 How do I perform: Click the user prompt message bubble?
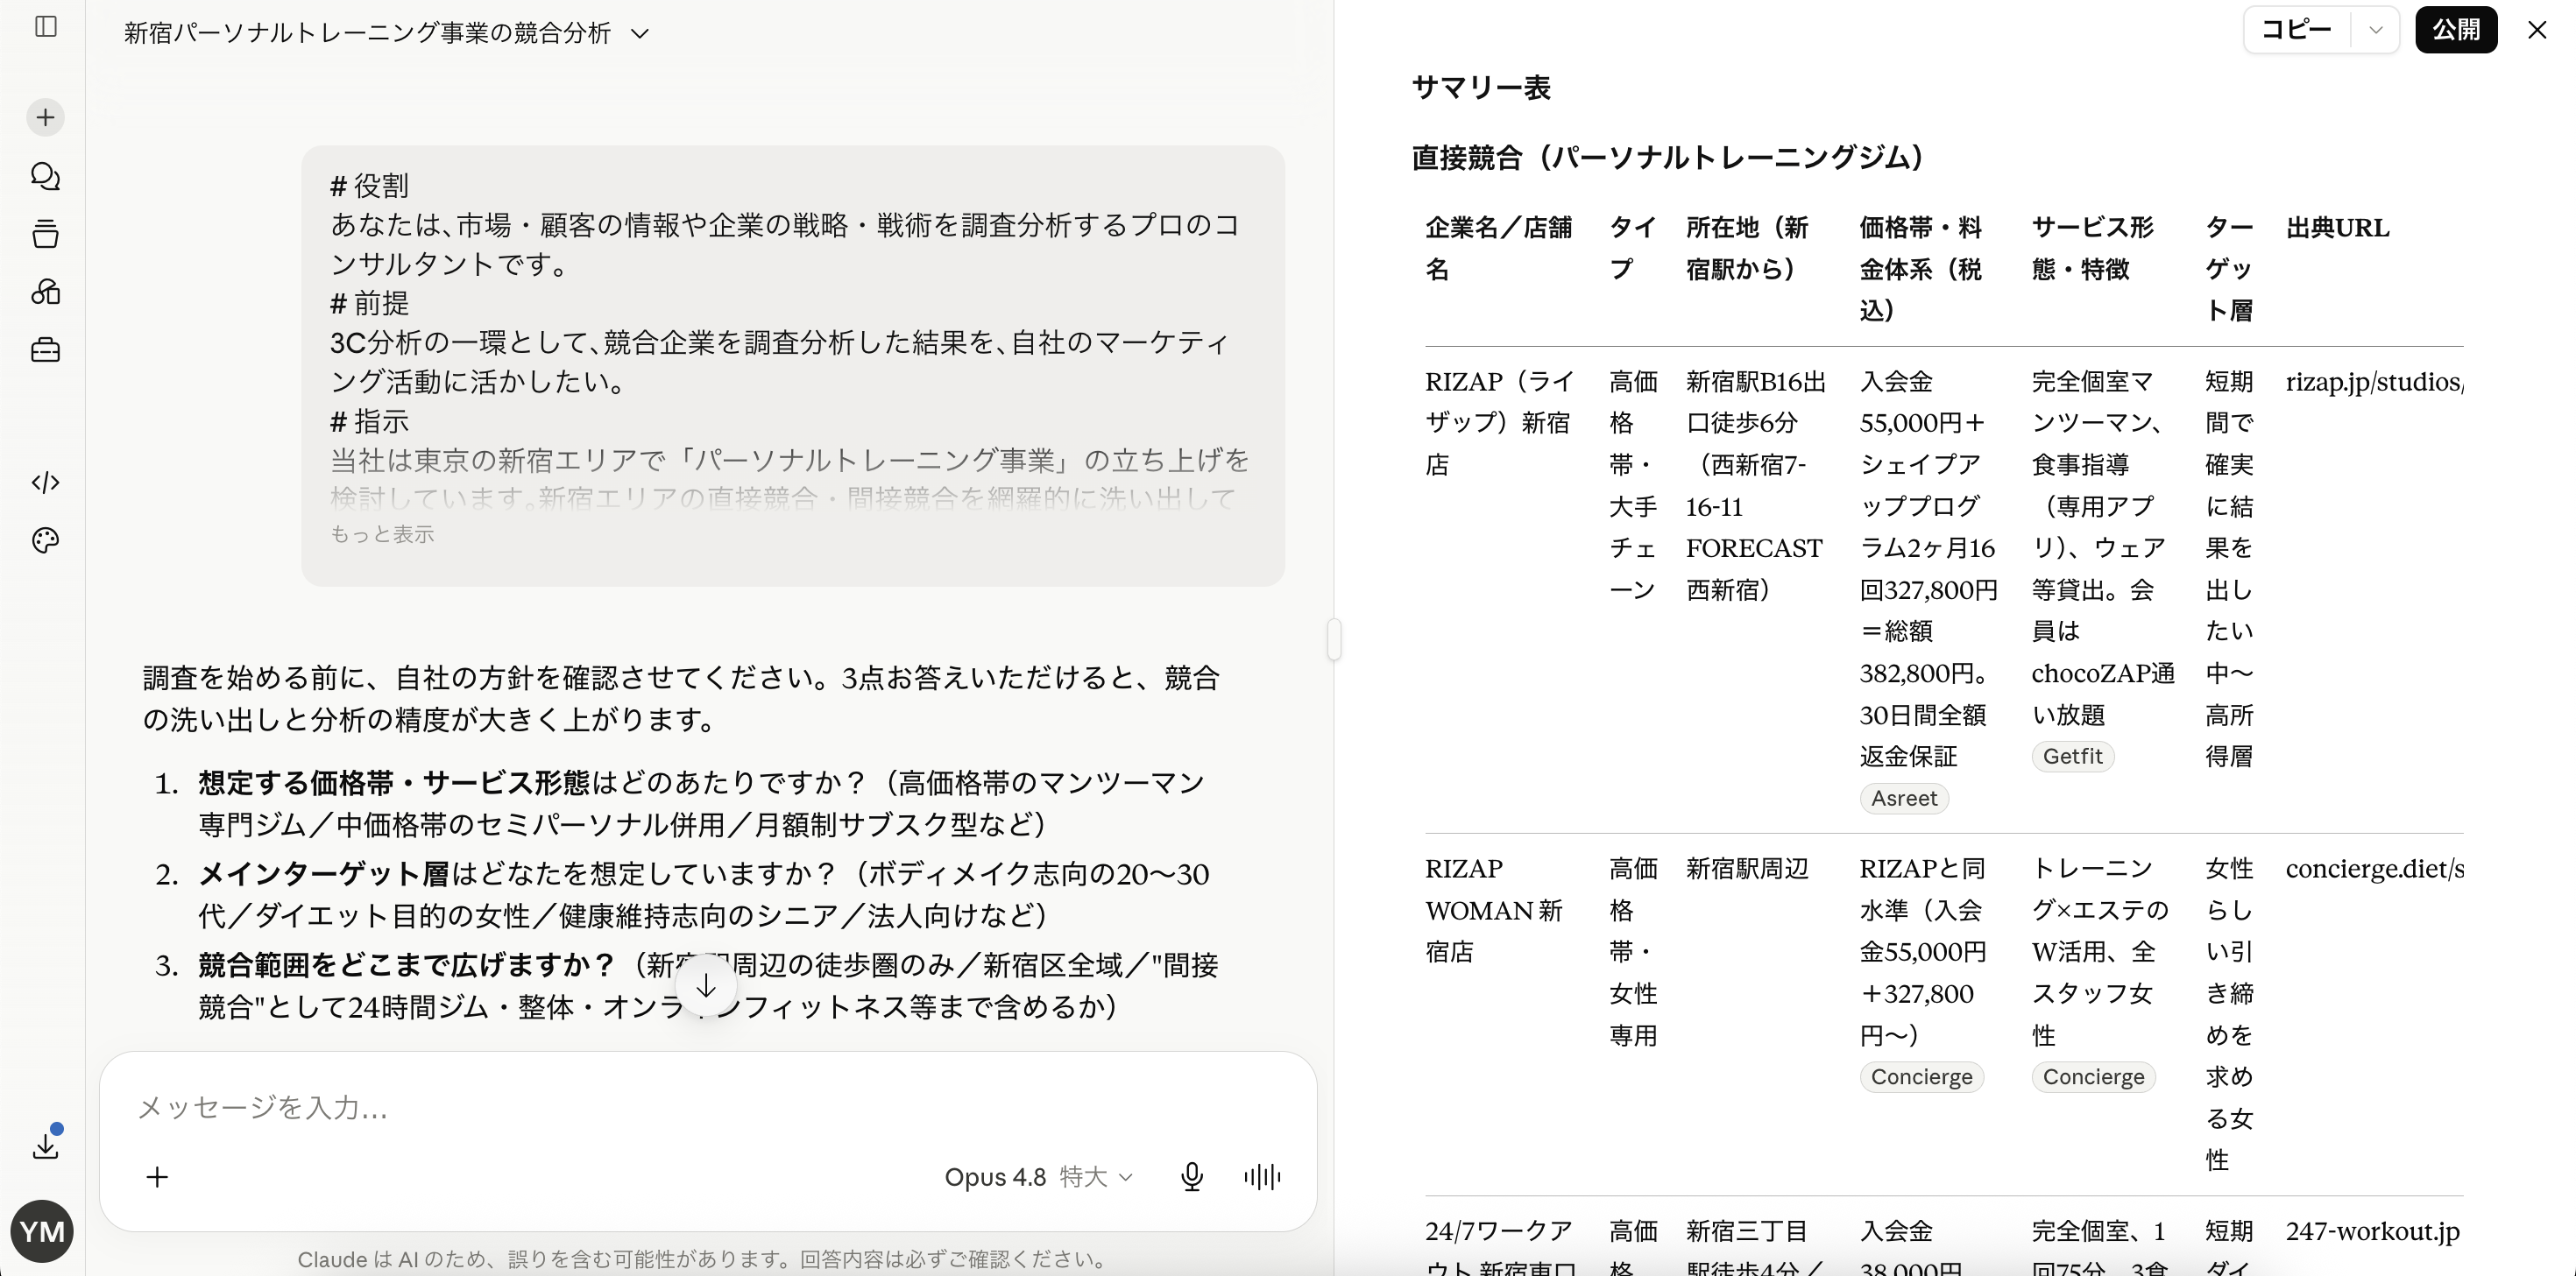(x=793, y=366)
